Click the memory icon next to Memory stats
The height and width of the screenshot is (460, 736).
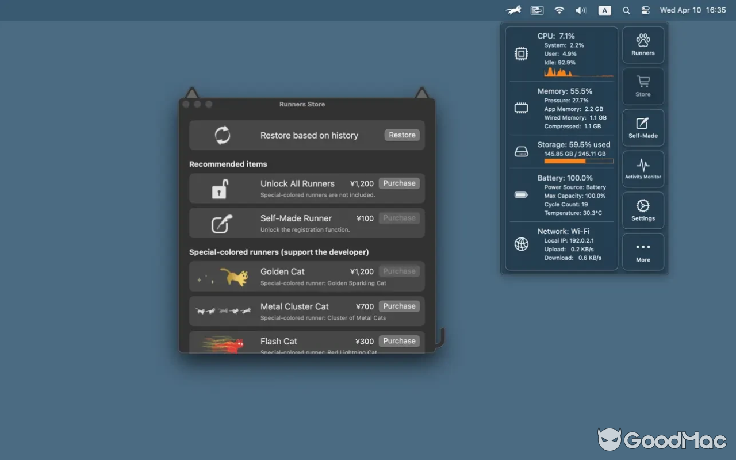click(x=521, y=108)
